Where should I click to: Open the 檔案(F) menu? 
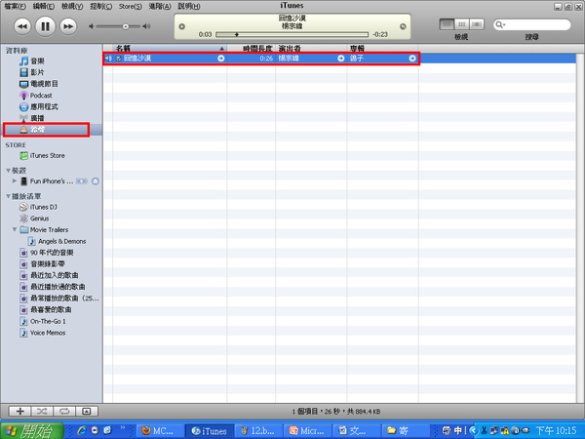pos(16,7)
